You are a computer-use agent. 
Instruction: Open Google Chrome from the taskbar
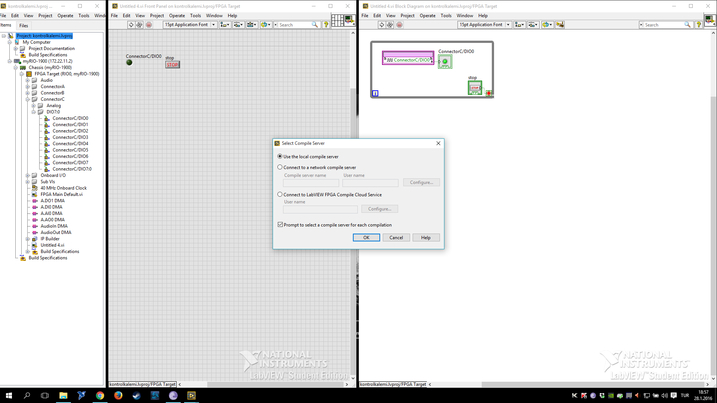[100, 396]
